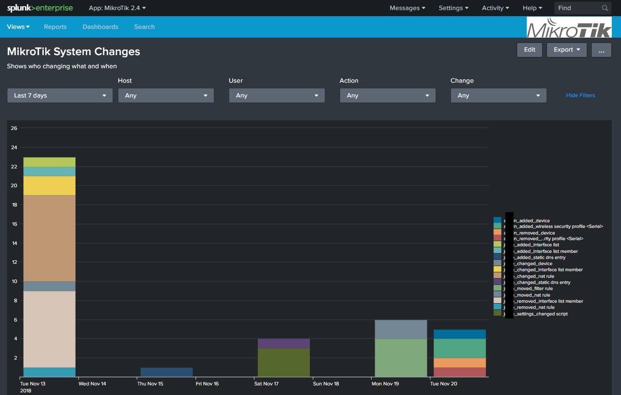
Task: Open the User filter dropdown
Action: pyautogui.click(x=277, y=95)
